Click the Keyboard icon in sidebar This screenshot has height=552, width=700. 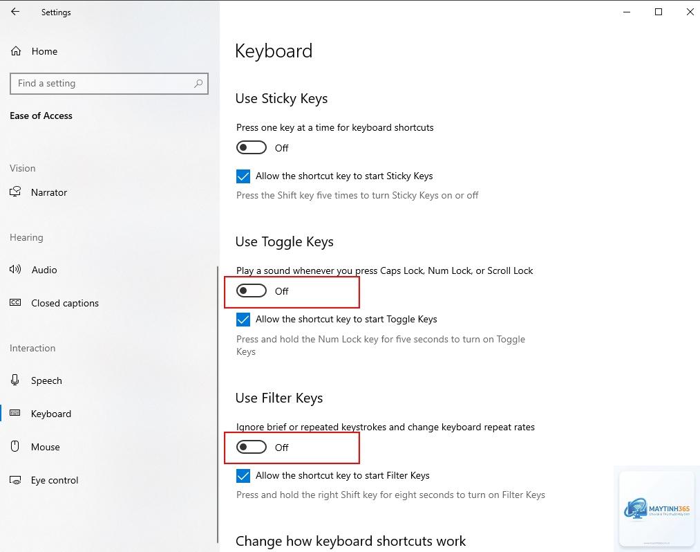point(15,413)
